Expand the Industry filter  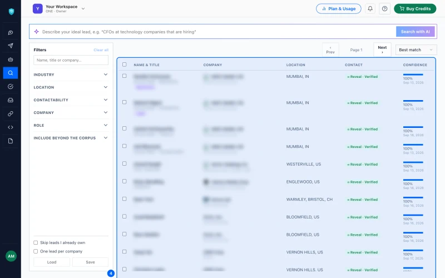coord(71,75)
